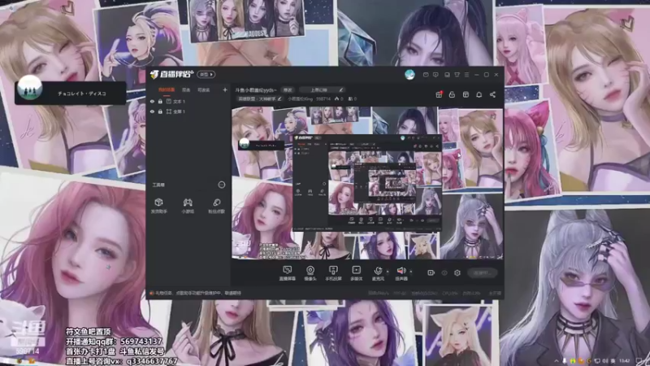Click the music widget's round album avatar
This screenshot has width=650, height=366.
[x=30, y=88]
